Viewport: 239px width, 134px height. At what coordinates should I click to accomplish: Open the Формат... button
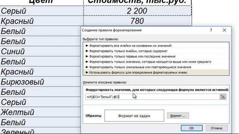click(x=178, y=116)
